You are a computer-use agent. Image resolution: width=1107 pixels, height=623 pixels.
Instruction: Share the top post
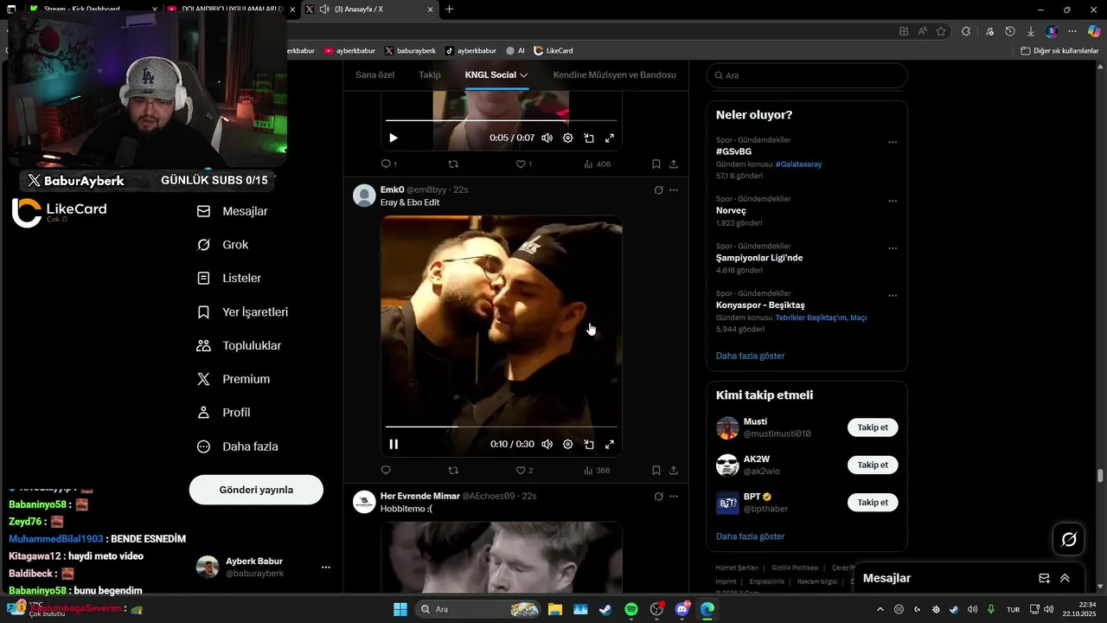674,164
